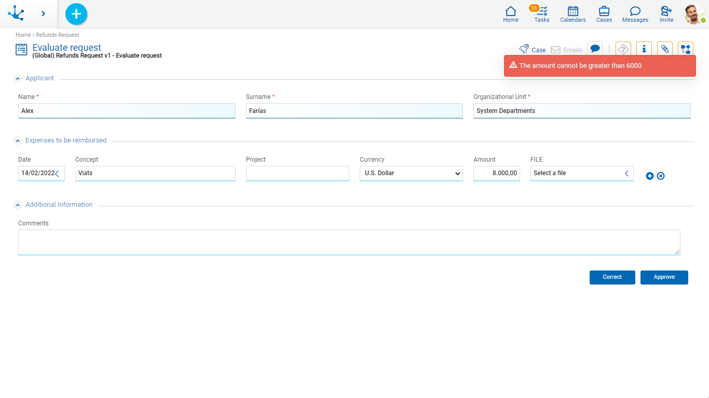Remove the expense row
709x398 pixels.
pos(661,176)
